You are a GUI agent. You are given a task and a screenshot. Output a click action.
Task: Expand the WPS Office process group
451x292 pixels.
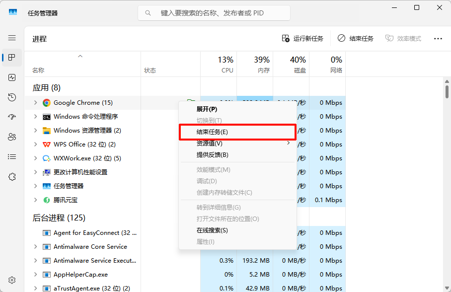[35, 145]
